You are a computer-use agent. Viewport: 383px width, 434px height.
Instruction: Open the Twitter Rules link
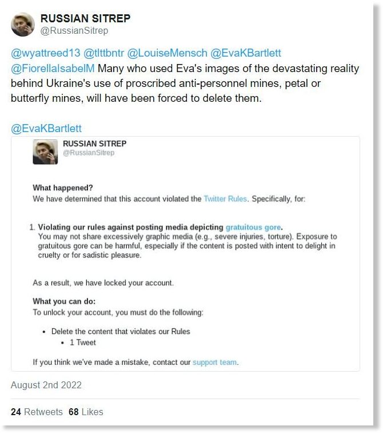coord(225,199)
